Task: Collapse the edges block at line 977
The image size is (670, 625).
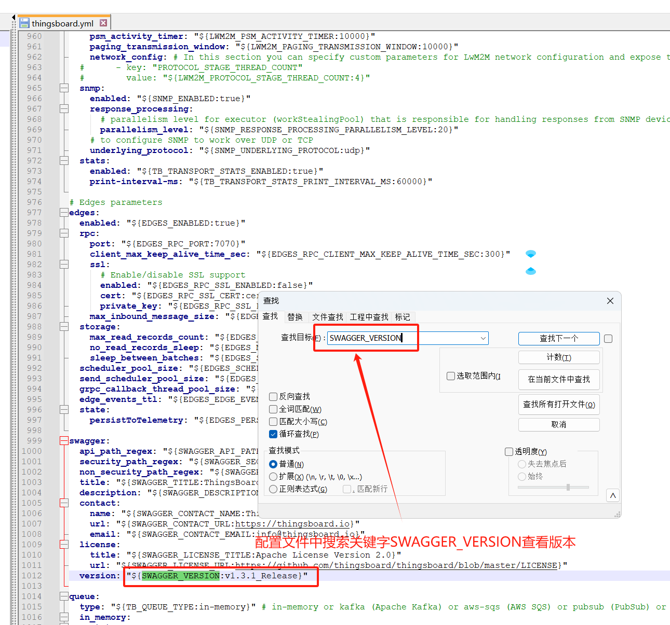Action: point(64,213)
